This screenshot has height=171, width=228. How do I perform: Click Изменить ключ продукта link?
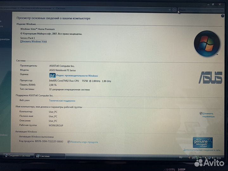84,142
